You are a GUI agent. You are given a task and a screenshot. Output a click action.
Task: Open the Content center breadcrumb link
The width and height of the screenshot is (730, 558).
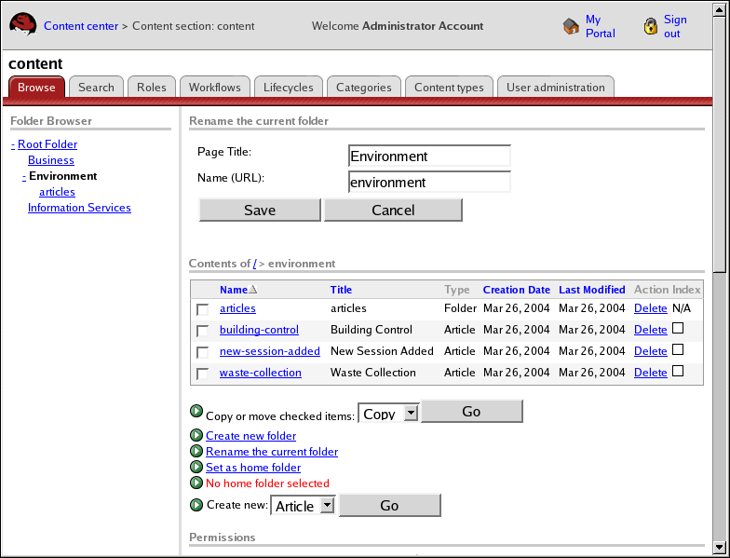click(x=81, y=26)
